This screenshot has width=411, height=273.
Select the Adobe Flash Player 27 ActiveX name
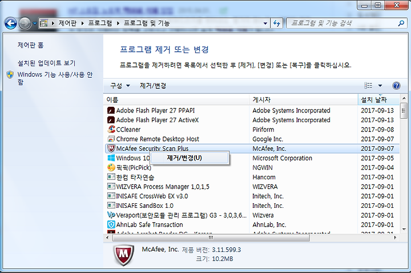pos(158,120)
